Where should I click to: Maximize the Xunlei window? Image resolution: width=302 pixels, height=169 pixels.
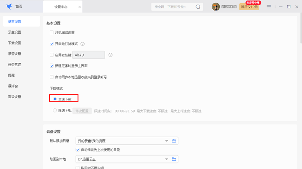point(289,7)
